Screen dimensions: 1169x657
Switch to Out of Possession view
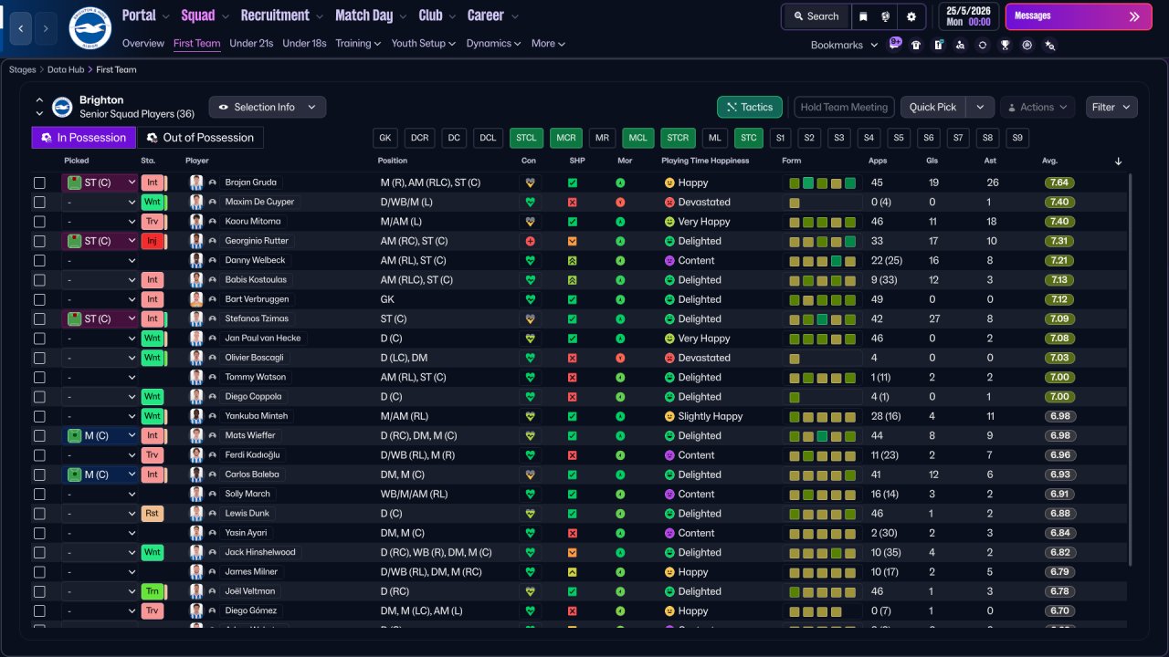[x=201, y=138]
